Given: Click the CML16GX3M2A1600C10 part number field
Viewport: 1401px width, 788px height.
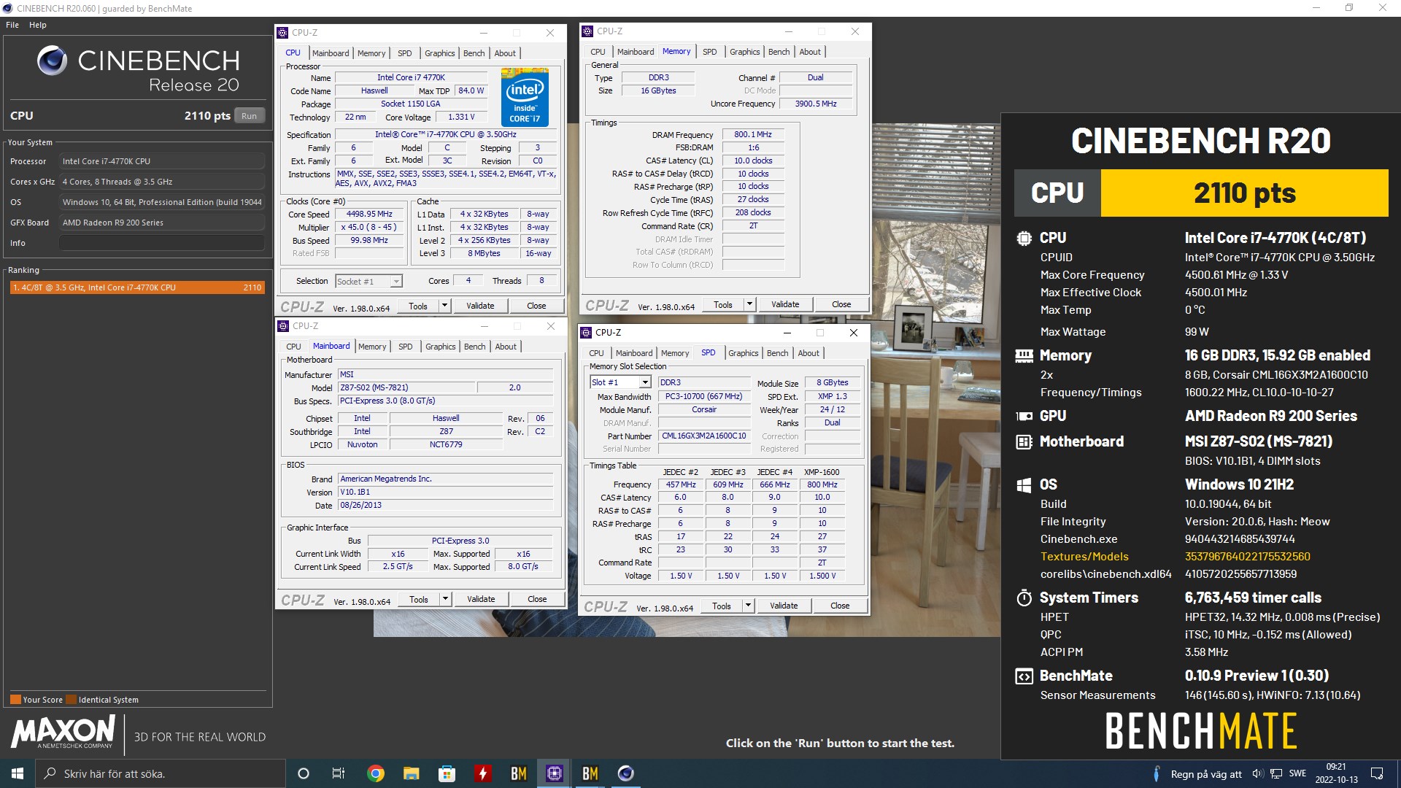Looking at the screenshot, I should pyautogui.click(x=704, y=436).
